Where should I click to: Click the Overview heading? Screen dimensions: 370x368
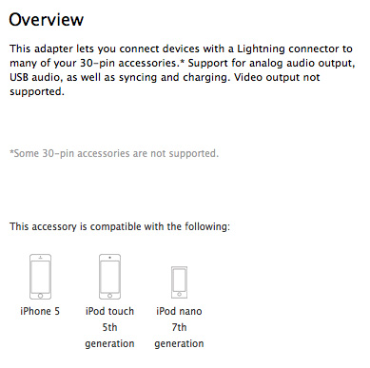tap(47, 20)
